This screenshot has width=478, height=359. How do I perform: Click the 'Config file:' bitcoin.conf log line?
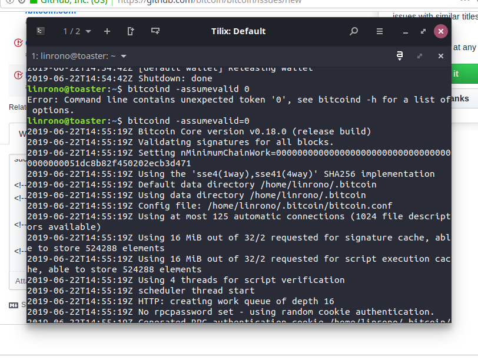tap(210, 206)
